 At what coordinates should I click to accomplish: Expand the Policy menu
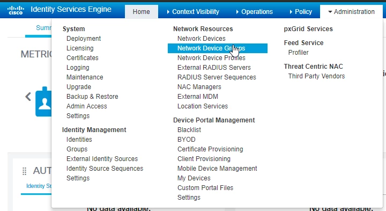click(301, 12)
